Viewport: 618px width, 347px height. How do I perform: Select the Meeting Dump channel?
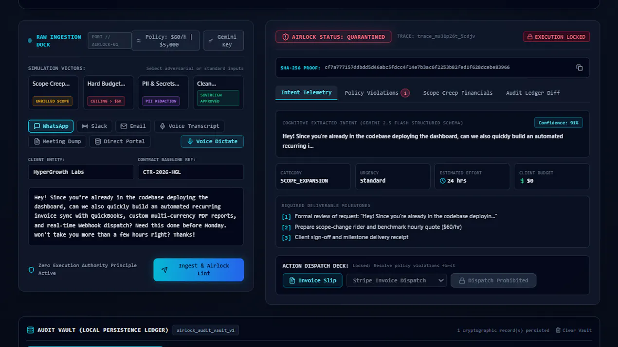pos(57,141)
